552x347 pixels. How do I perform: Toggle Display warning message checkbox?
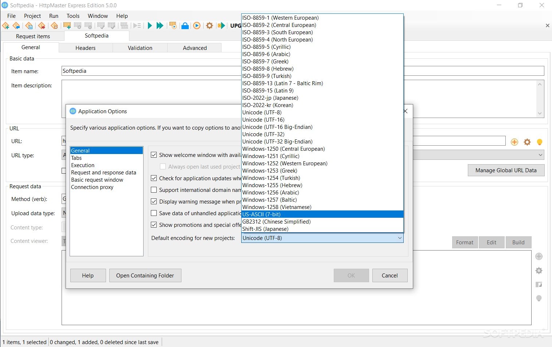coord(154,201)
